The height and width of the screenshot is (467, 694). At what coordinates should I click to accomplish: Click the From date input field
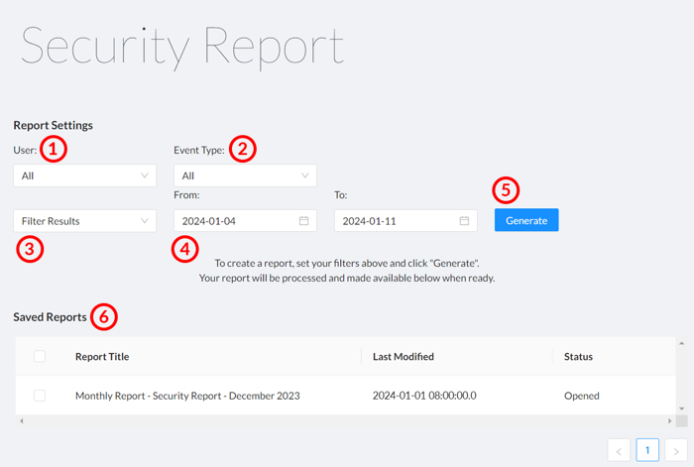tap(233, 221)
